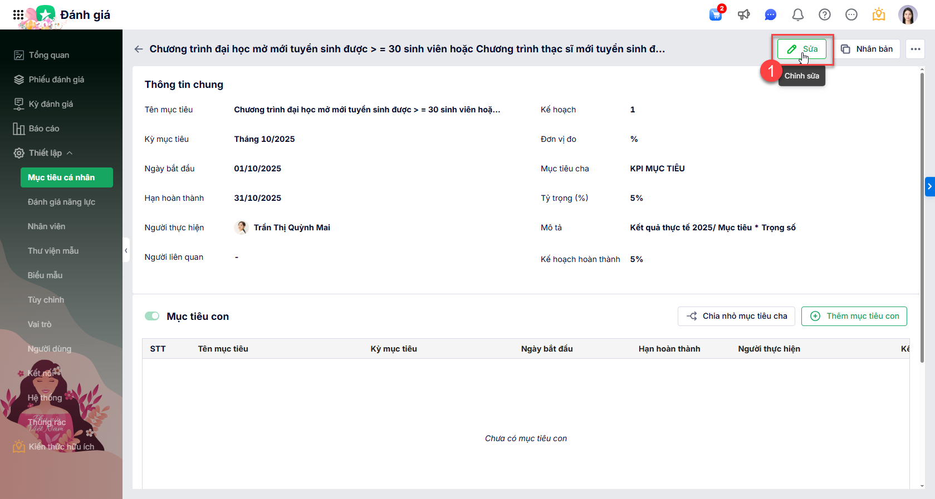Open the chat messages icon
This screenshot has height=499, width=935.
click(771, 15)
